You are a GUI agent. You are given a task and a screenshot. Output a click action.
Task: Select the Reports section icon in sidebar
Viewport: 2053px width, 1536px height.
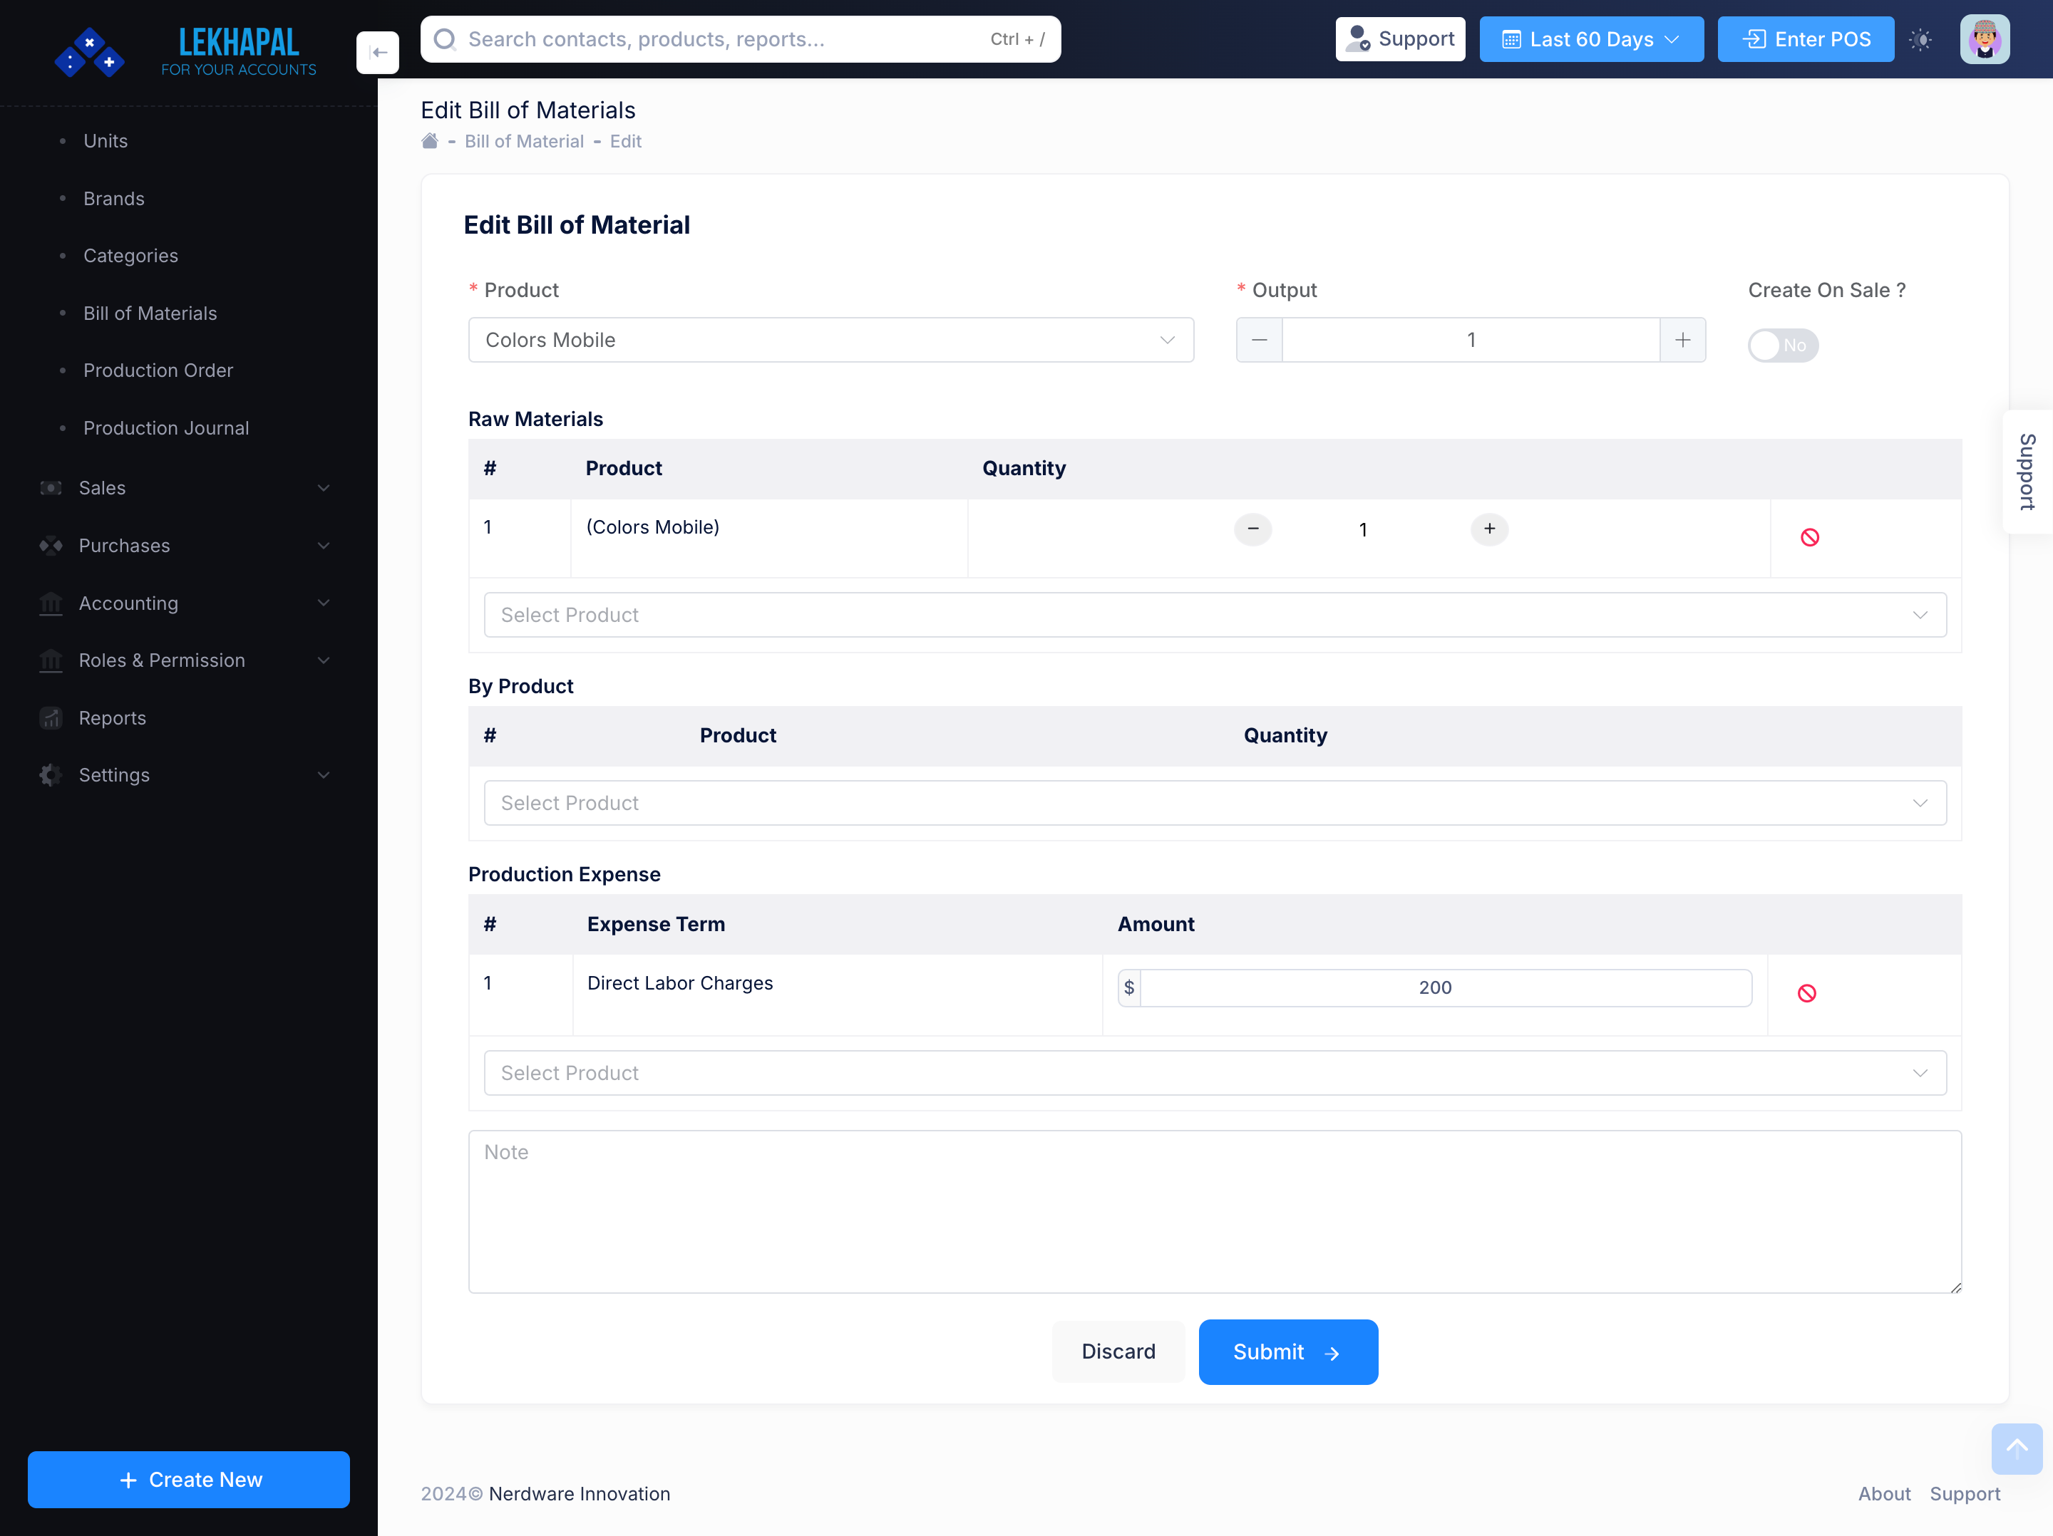pos(50,718)
